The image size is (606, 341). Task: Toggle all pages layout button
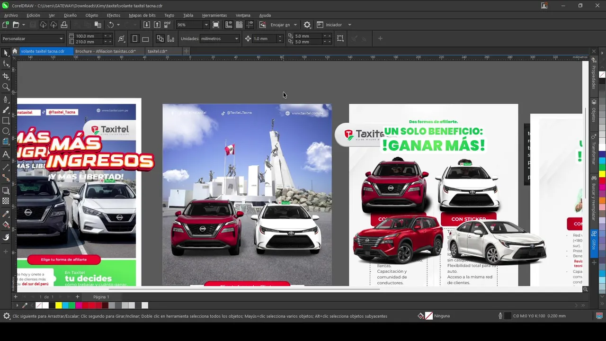click(x=160, y=38)
